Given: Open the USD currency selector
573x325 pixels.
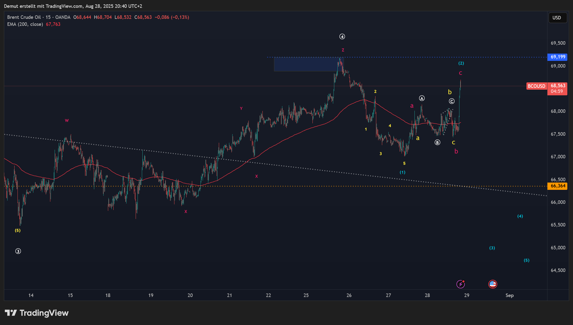Looking at the screenshot, I should [x=557, y=18].
